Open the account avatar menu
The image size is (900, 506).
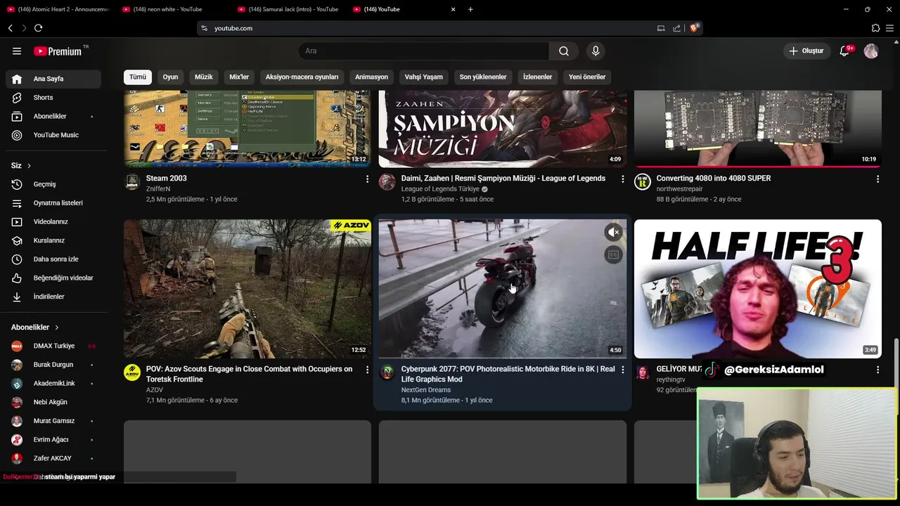[x=871, y=51]
